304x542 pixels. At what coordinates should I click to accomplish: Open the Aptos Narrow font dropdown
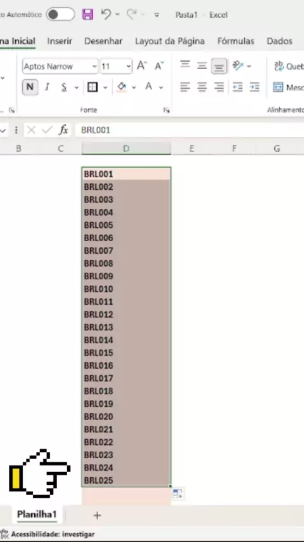pos(94,66)
